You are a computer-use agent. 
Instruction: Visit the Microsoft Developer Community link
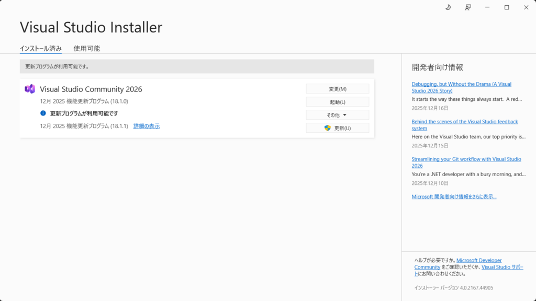tap(478, 260)
